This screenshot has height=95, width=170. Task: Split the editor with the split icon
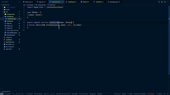pos(165,2)
